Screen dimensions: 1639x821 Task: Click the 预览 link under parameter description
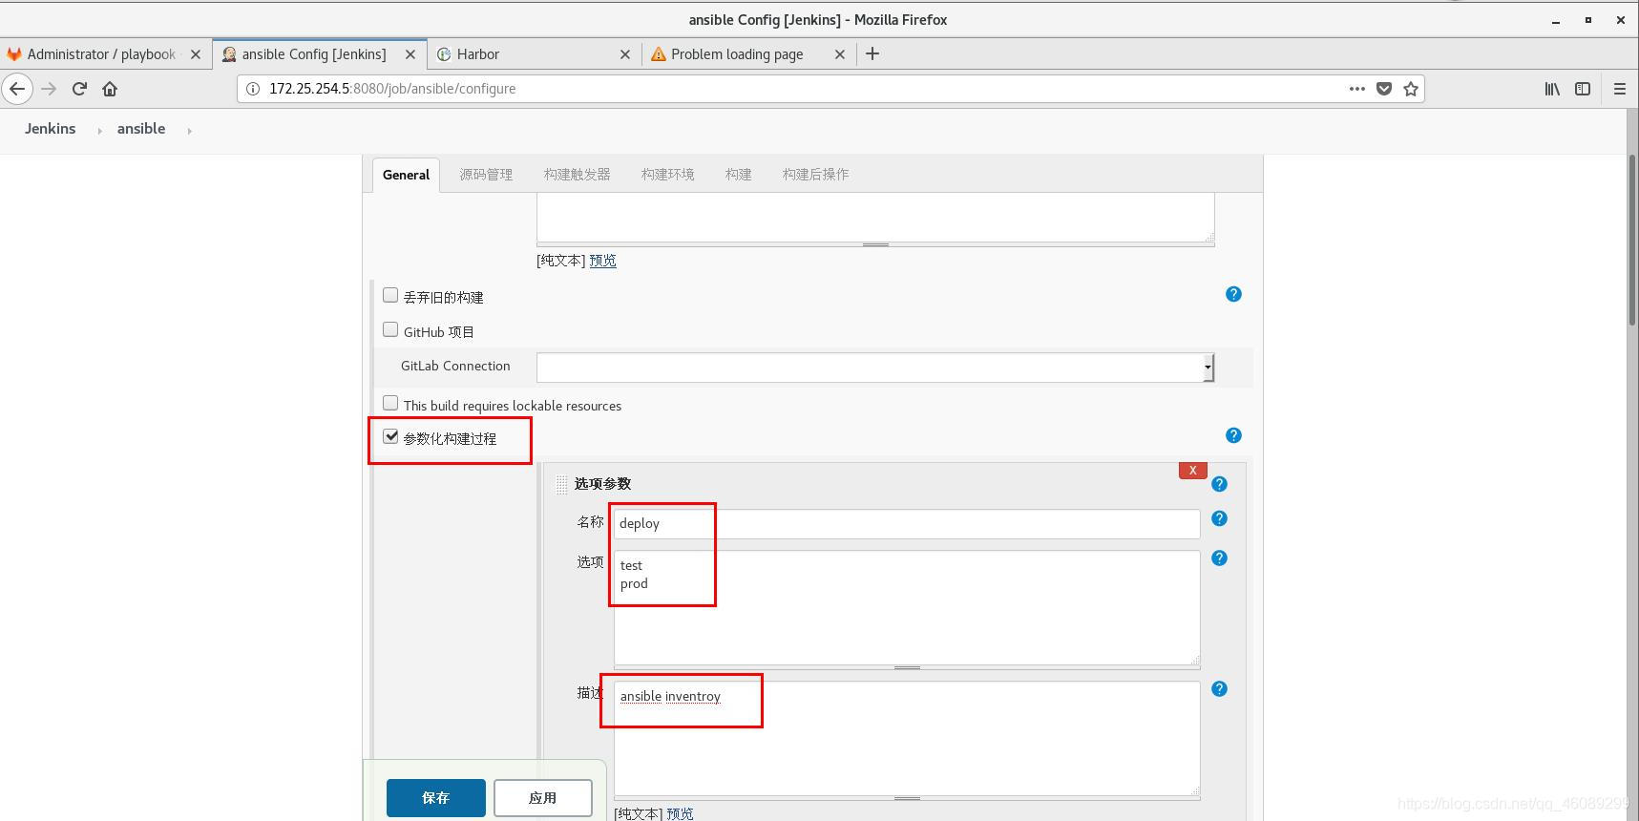(x=680, y=813)
